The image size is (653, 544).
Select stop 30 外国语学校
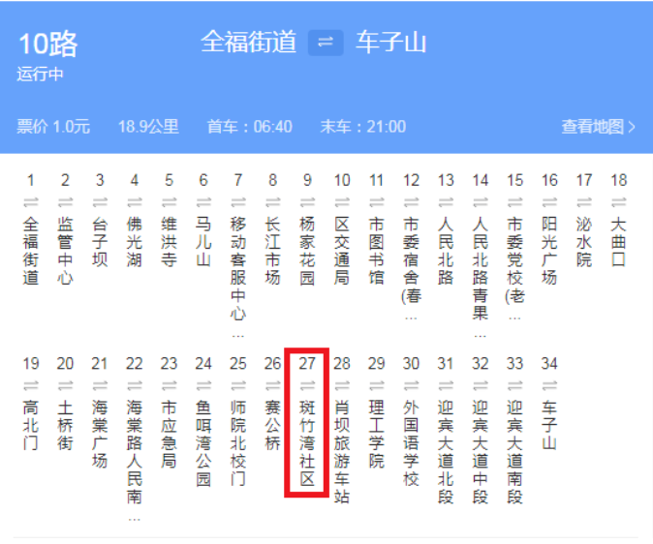[x=411, y=443]
